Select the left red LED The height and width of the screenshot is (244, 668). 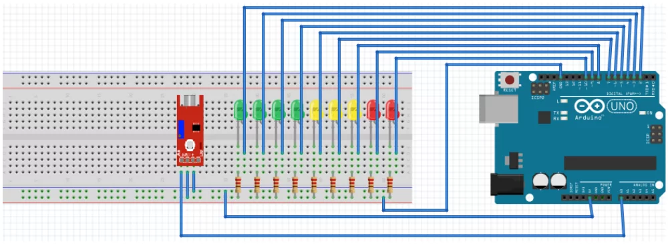pos(373,110)
